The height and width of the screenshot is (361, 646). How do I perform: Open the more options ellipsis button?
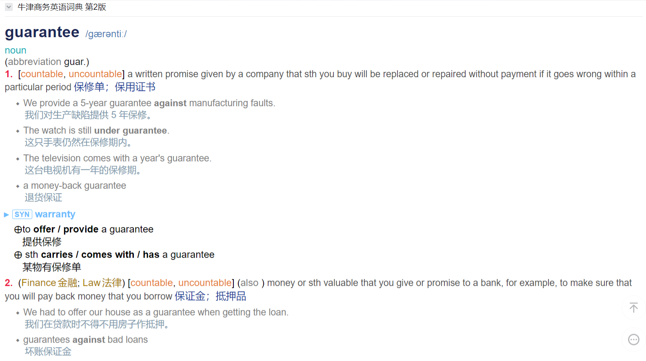(633, 339)
